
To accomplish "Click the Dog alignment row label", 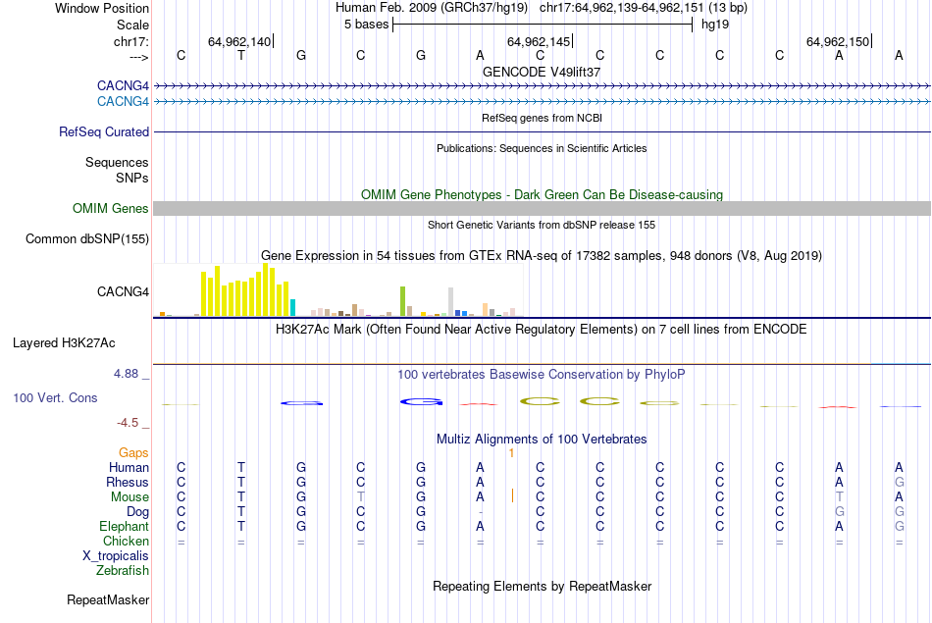I will pos(137,512).
